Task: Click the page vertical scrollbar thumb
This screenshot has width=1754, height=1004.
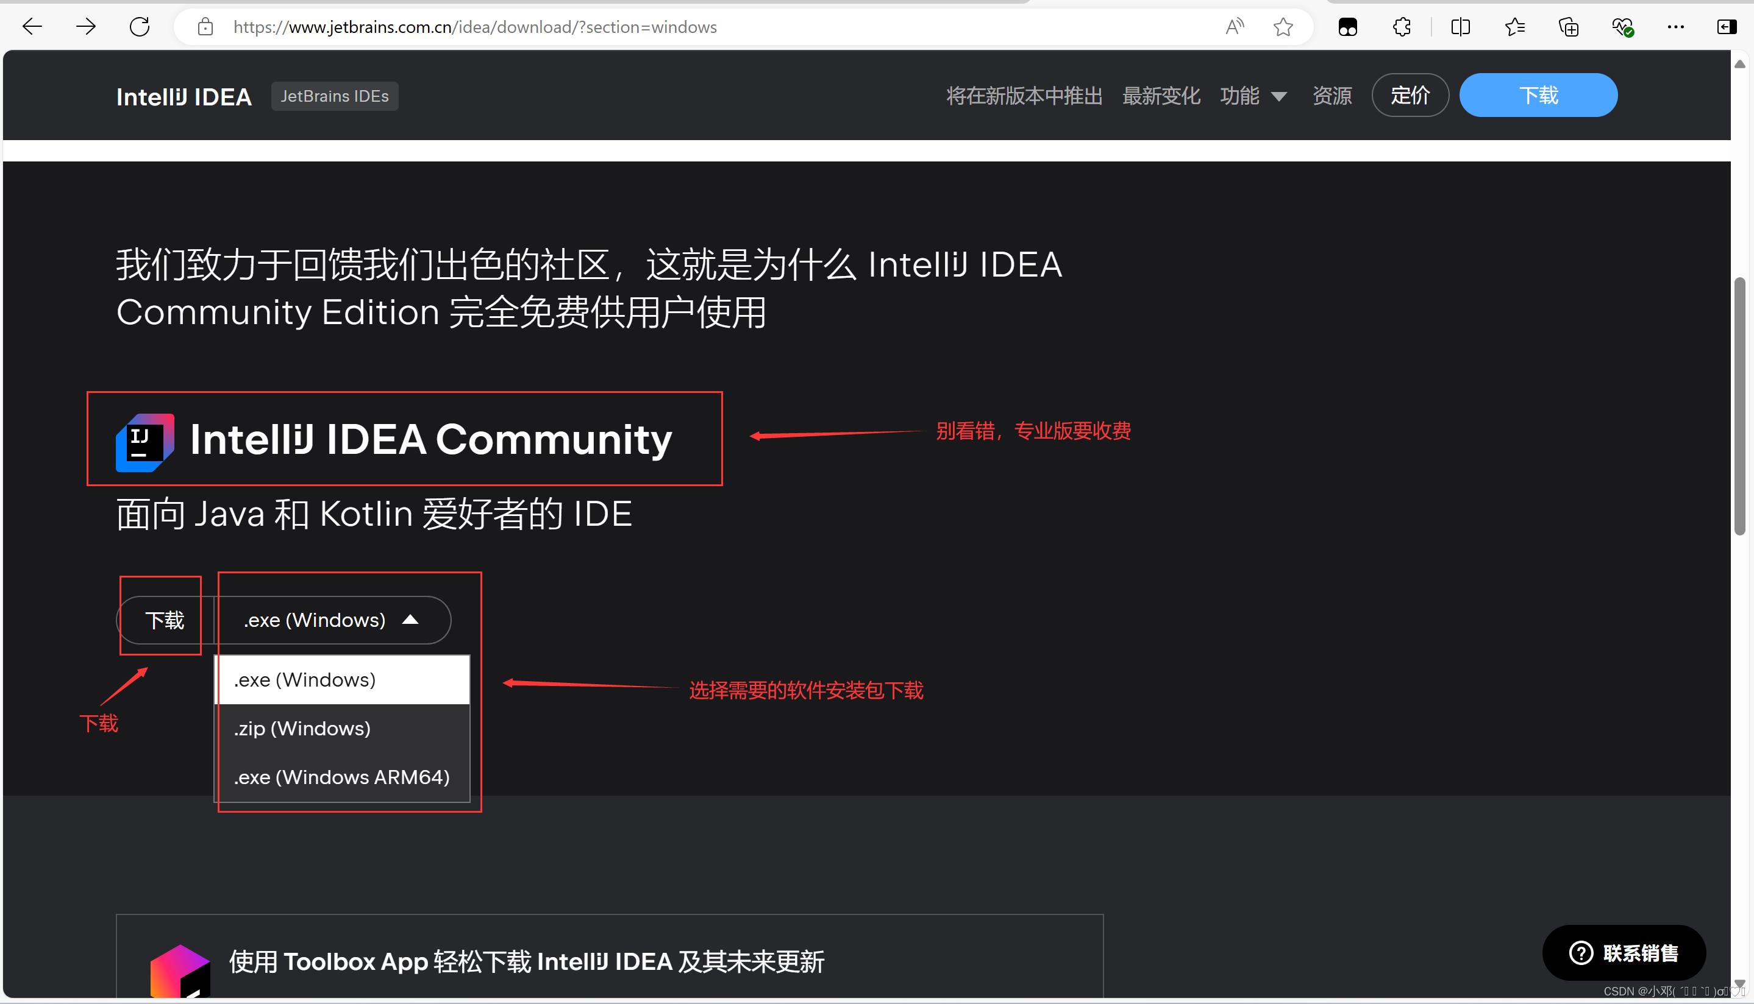Action: pos(1739,406)
